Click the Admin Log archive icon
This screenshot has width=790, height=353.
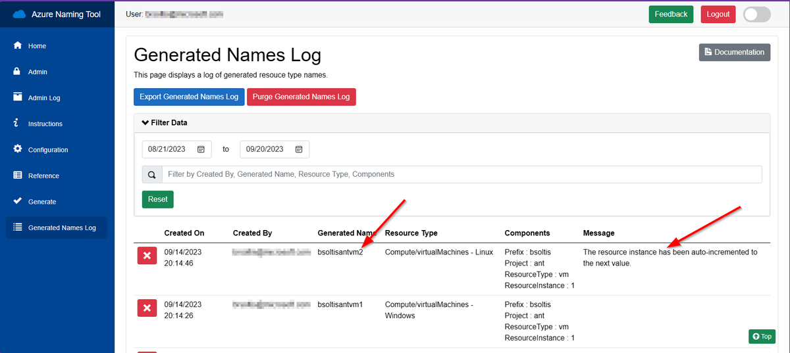pyautogui.click(x=18, y=97)
